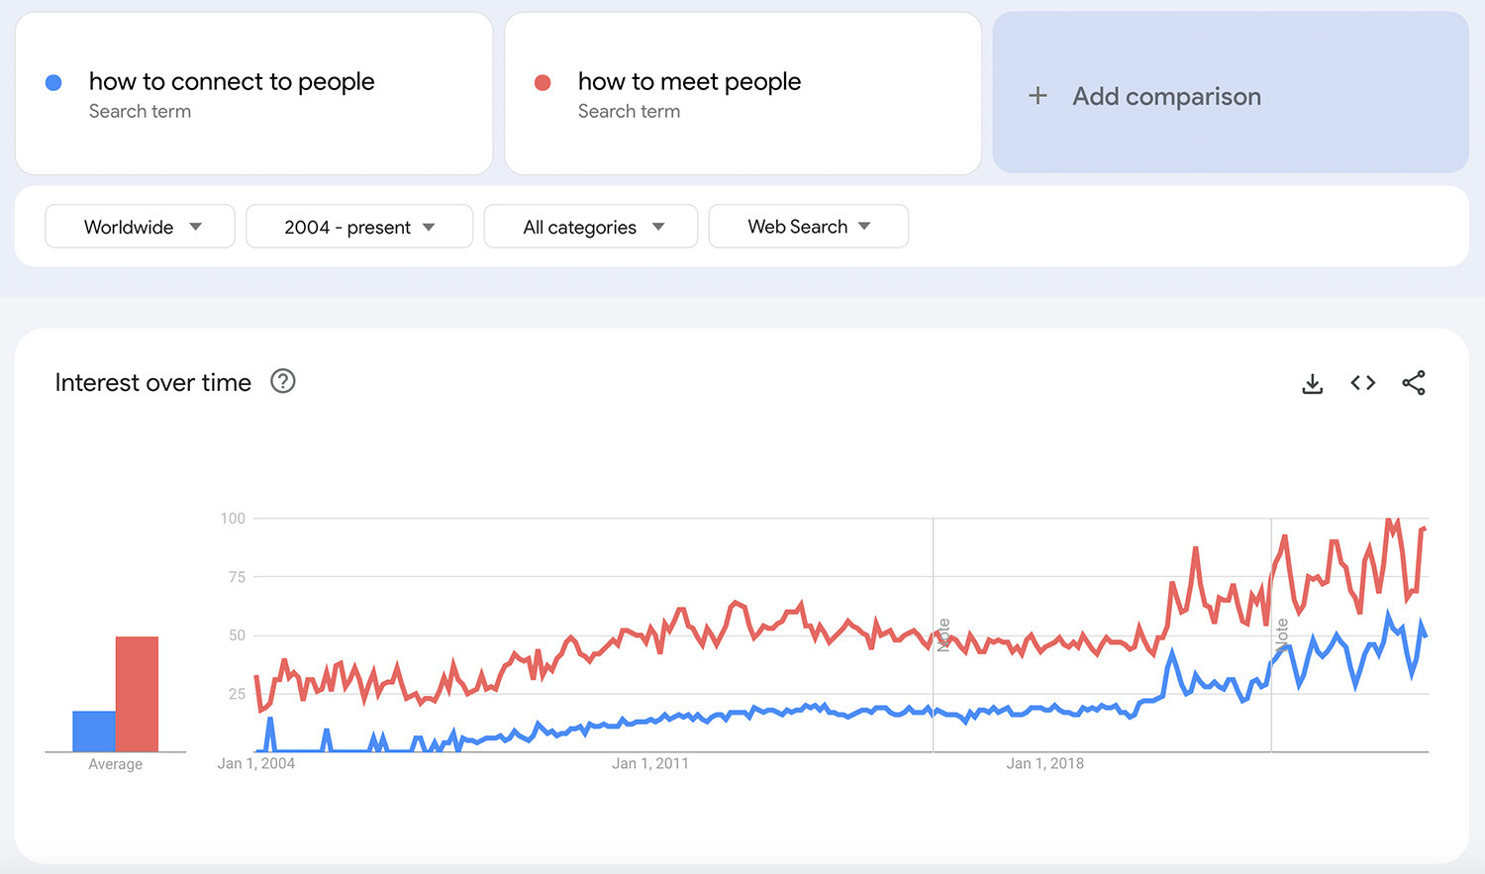1485x874 pixels.
Task: Click the second Note marker near 2022
Action: (x=1282, y=634)
